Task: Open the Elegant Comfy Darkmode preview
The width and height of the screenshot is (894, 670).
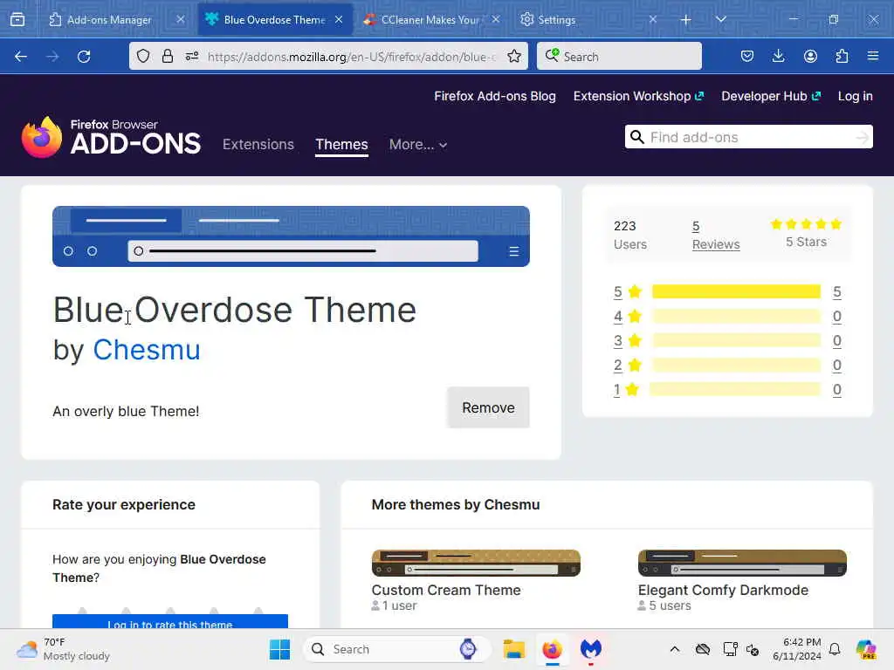Action: (x=742, y=563)
